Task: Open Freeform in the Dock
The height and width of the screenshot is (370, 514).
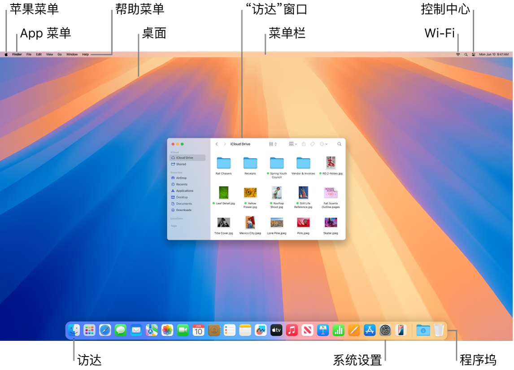Action: click(x=261, y=331)
